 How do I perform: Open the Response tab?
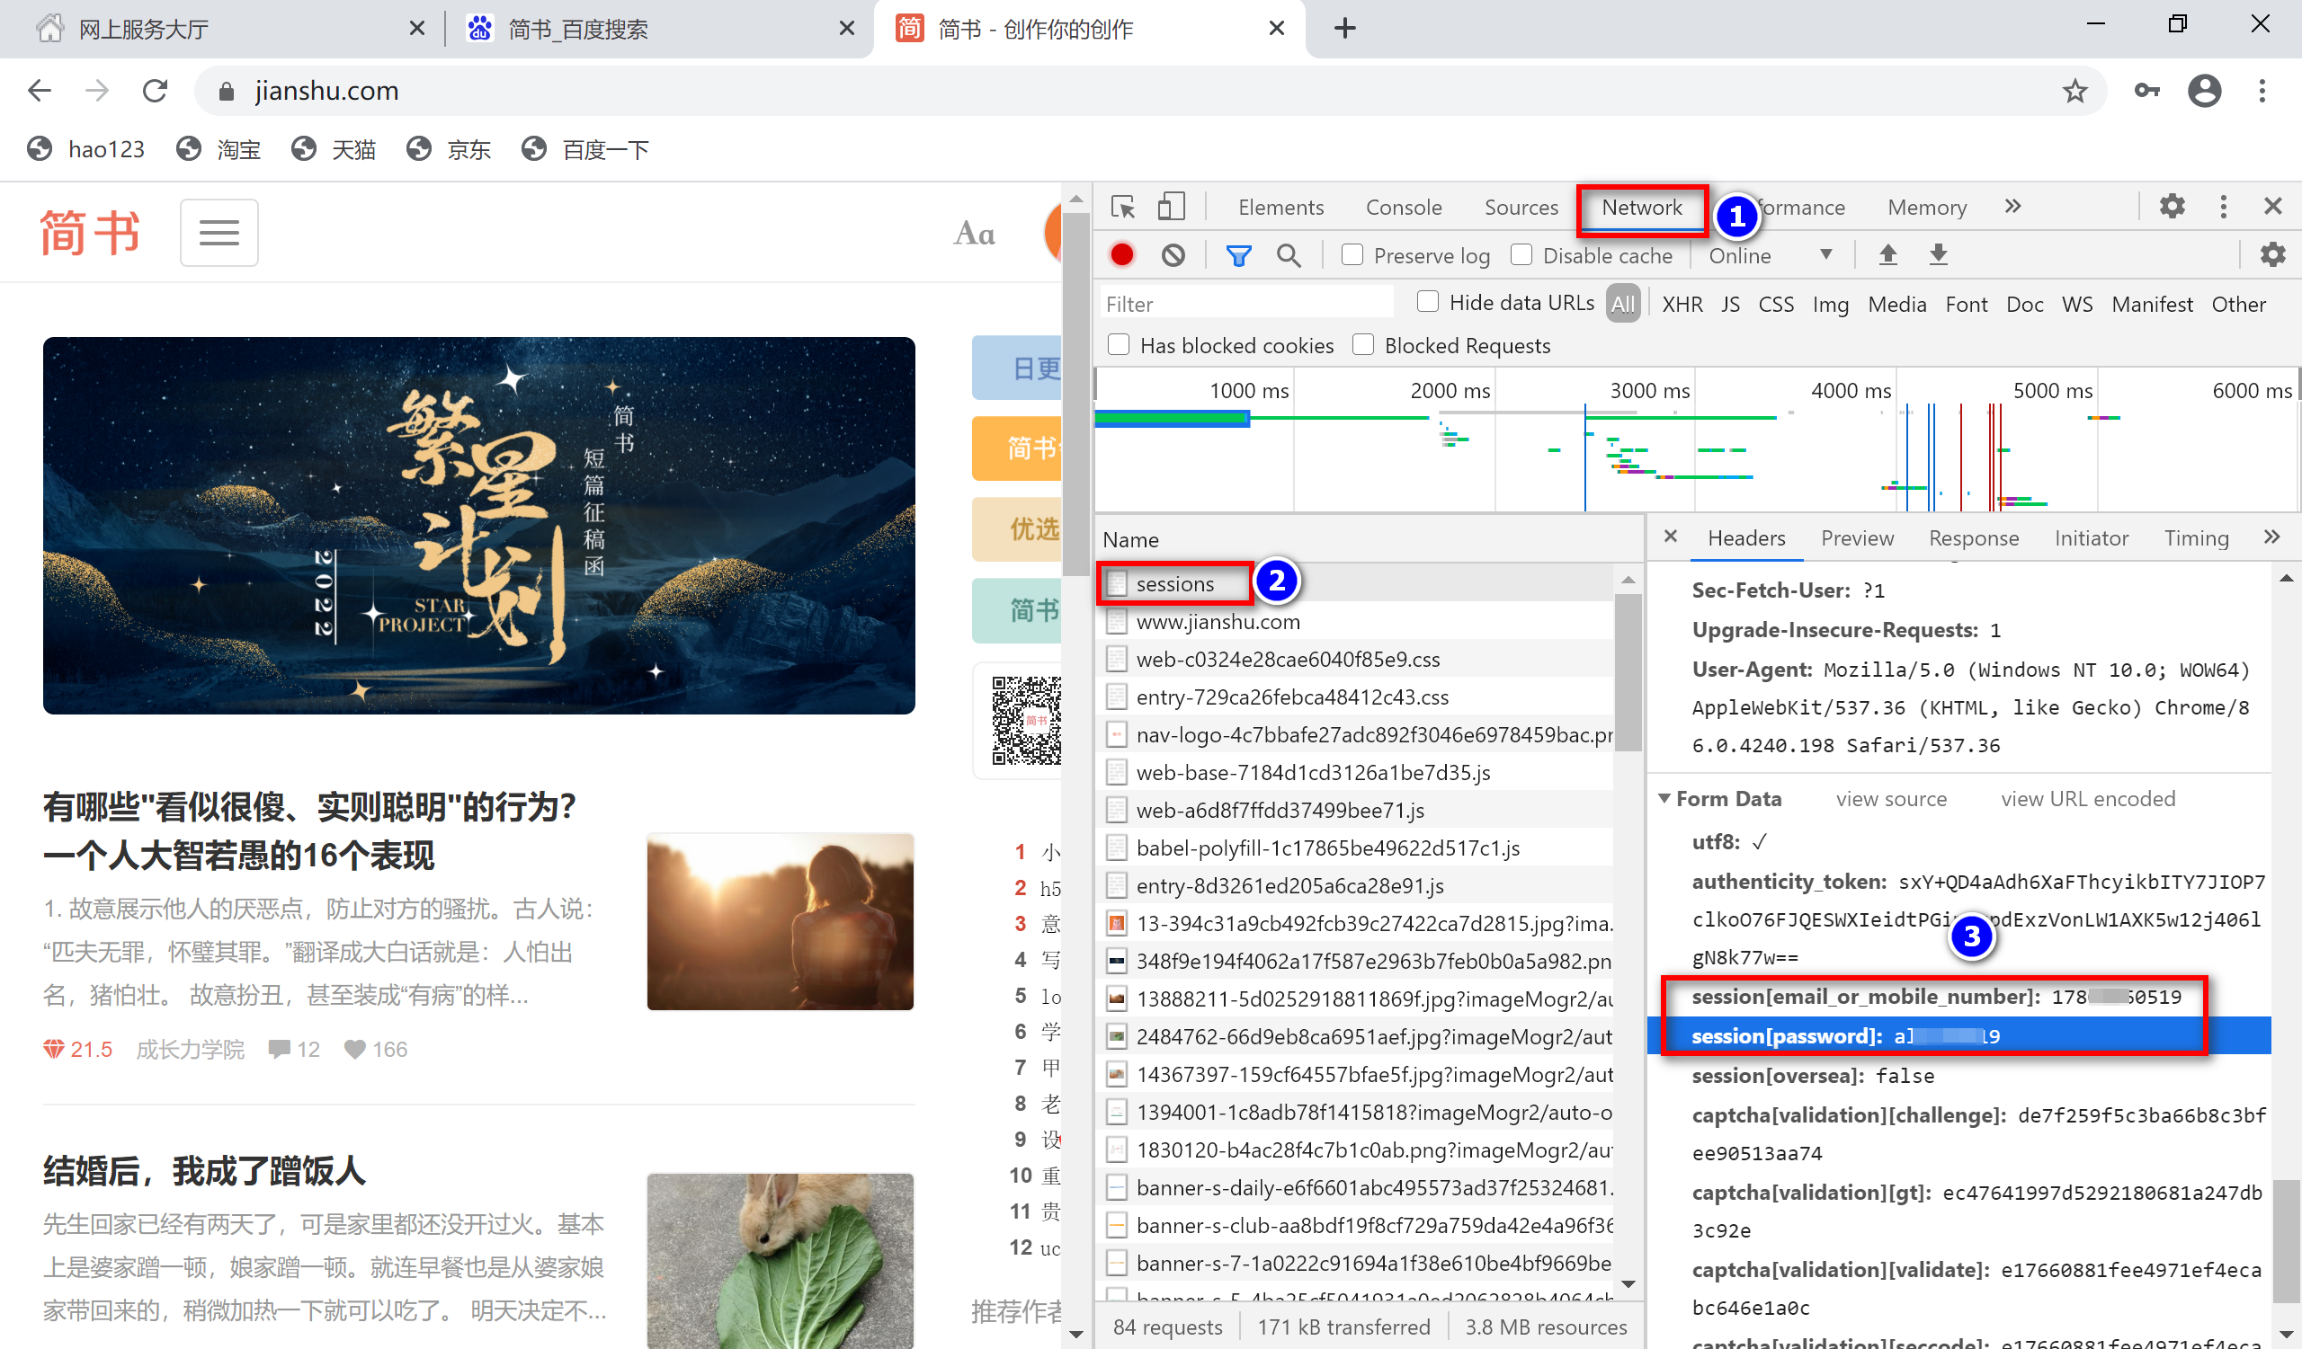click(x=1973, y=538)
